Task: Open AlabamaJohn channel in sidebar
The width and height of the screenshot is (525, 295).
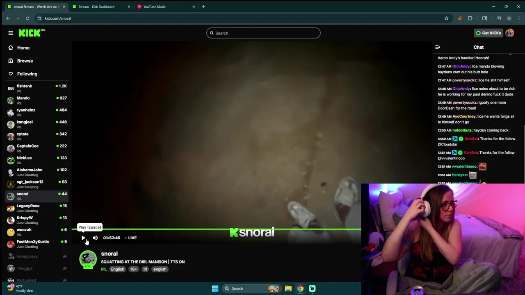Action: pos(37,172)
